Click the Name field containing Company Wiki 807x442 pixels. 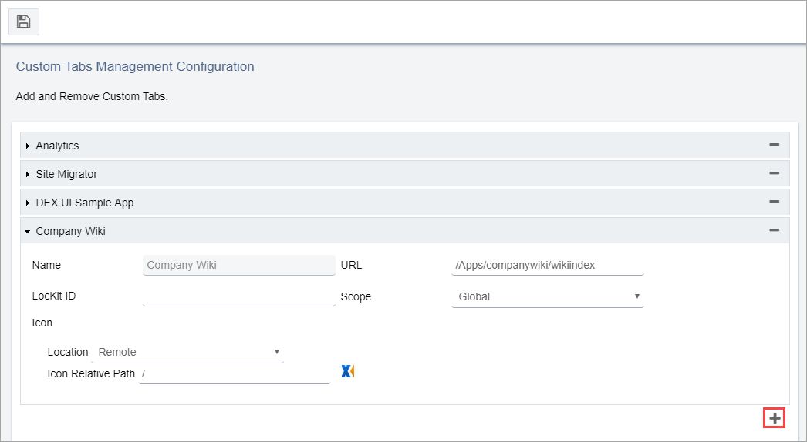pyautogui.click(x=239, y=265)
